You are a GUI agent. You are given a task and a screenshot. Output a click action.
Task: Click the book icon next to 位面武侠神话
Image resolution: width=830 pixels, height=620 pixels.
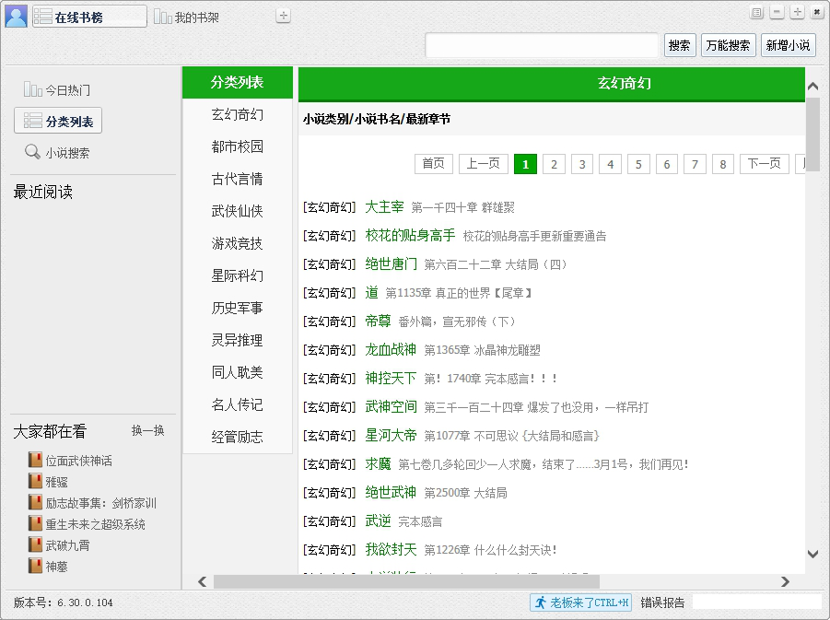(x=35, y=461)
